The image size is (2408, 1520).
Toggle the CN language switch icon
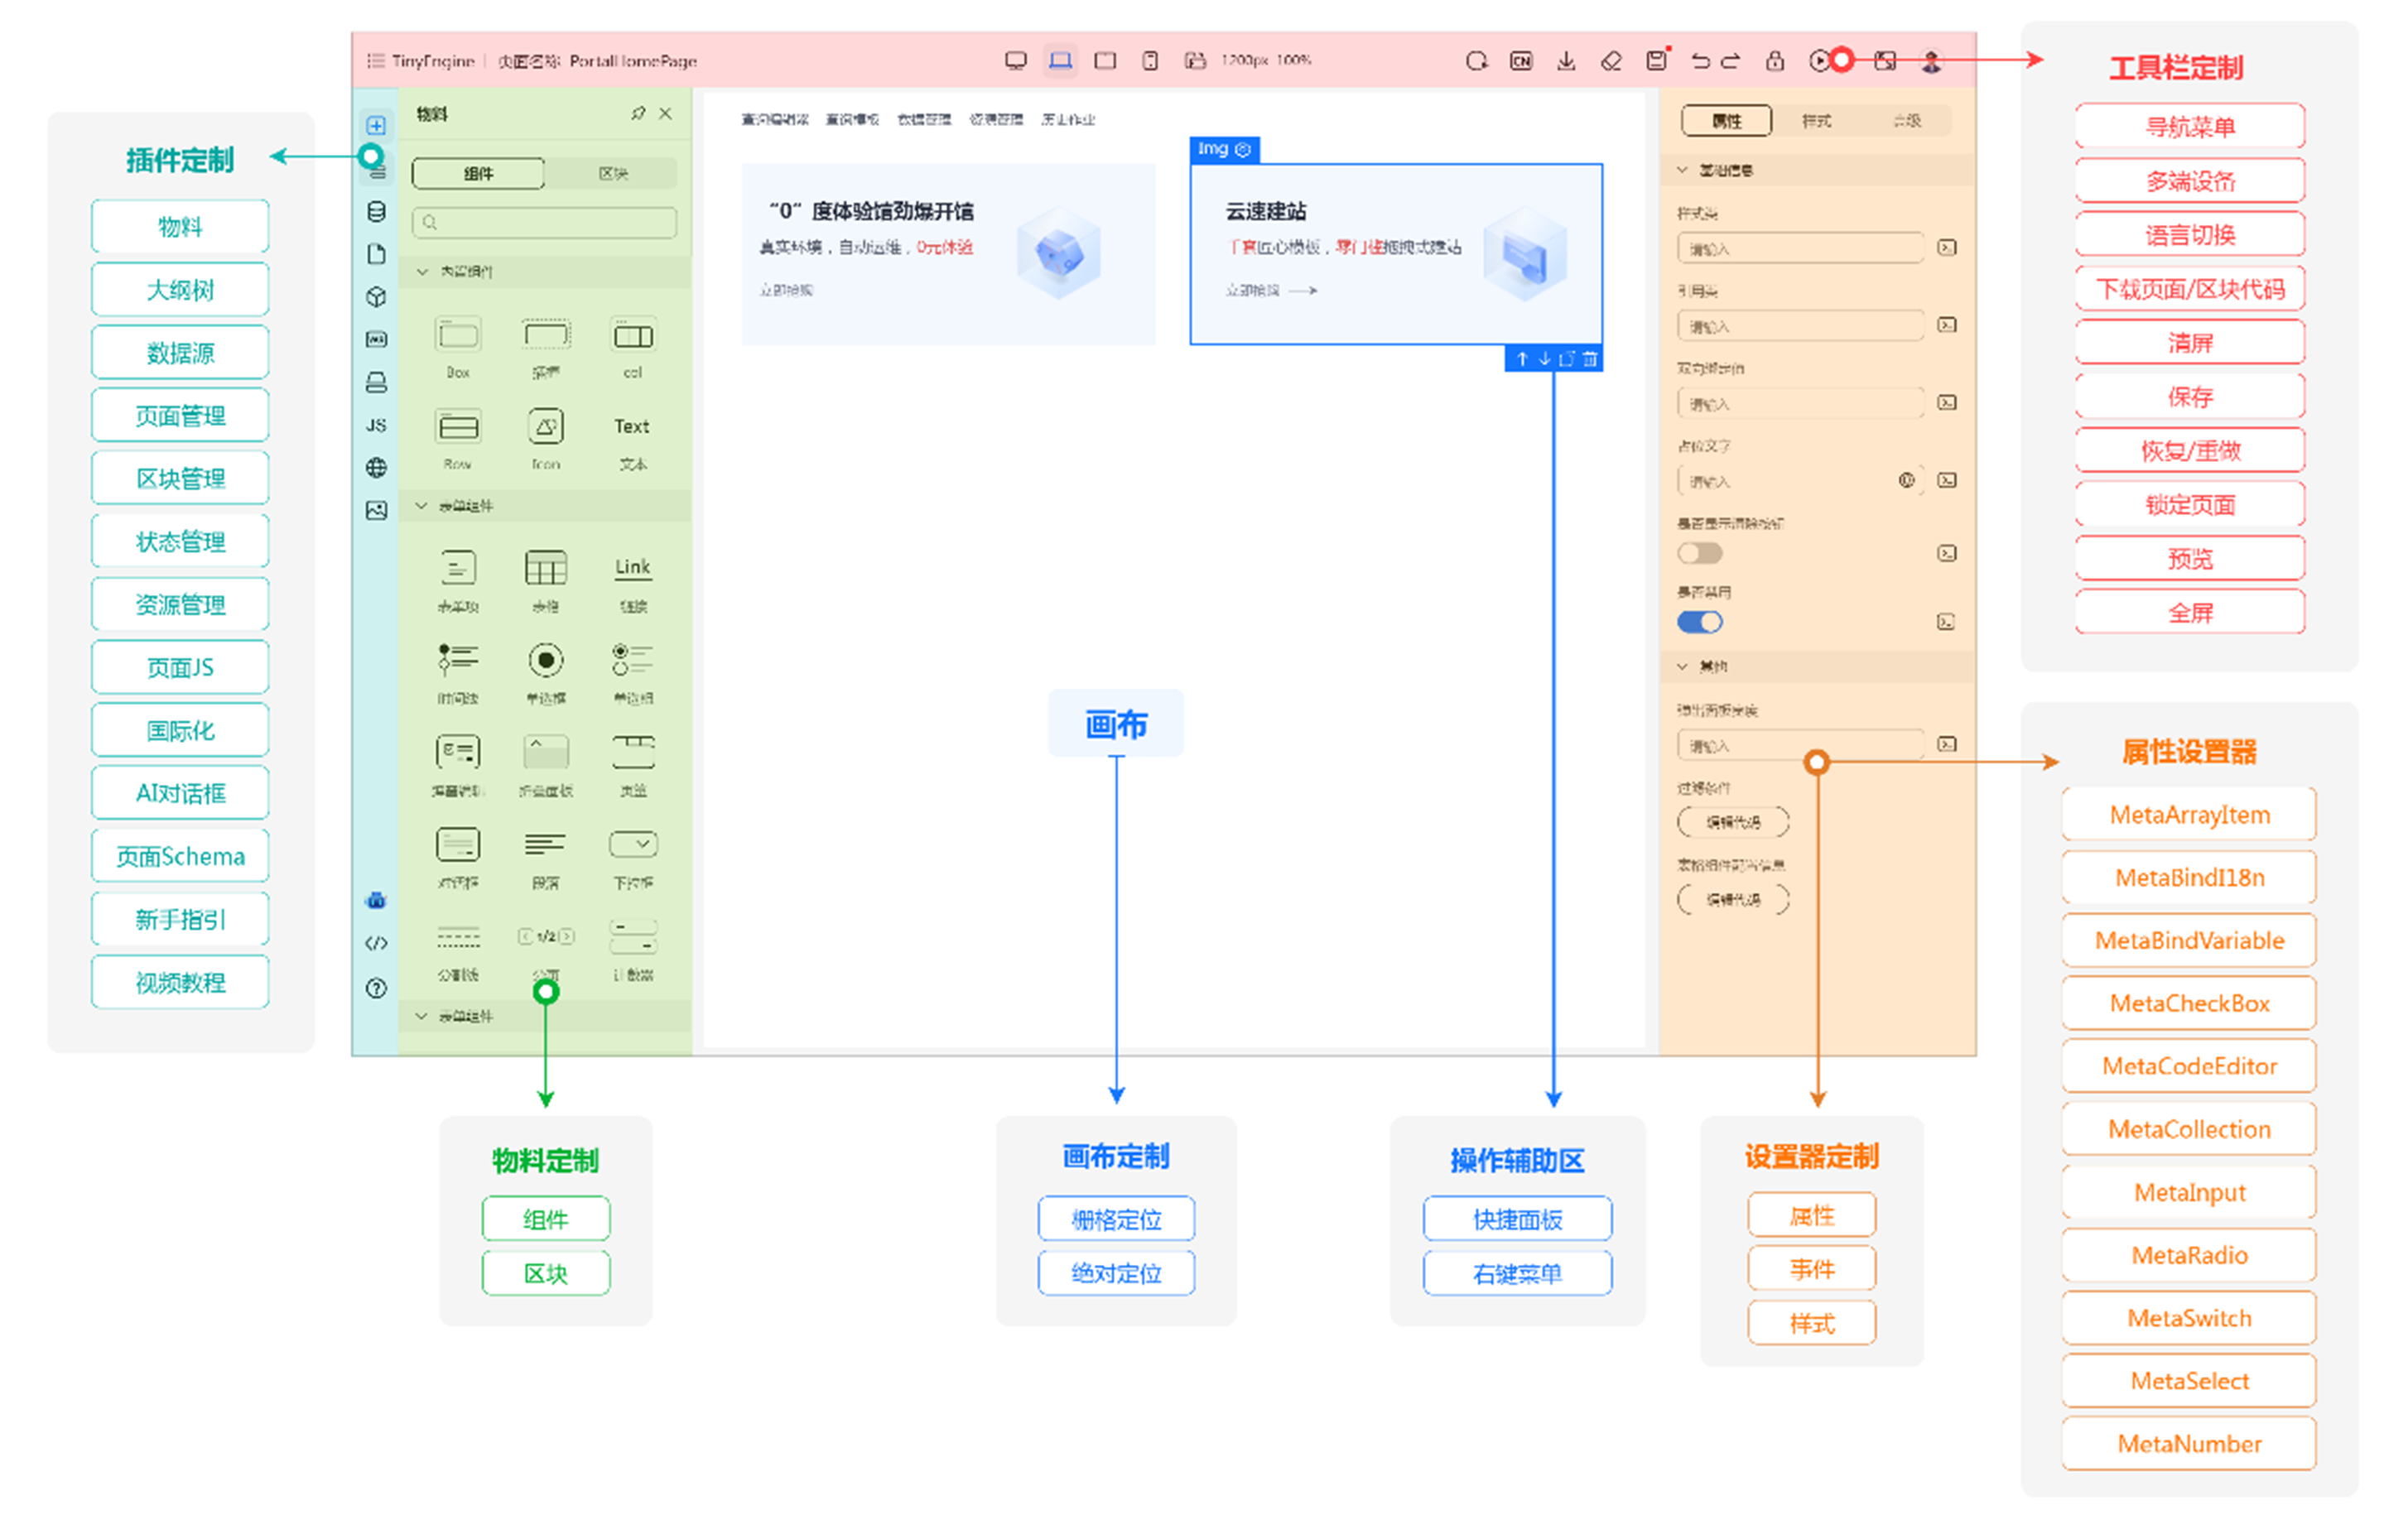click(x=1521, y=61)
